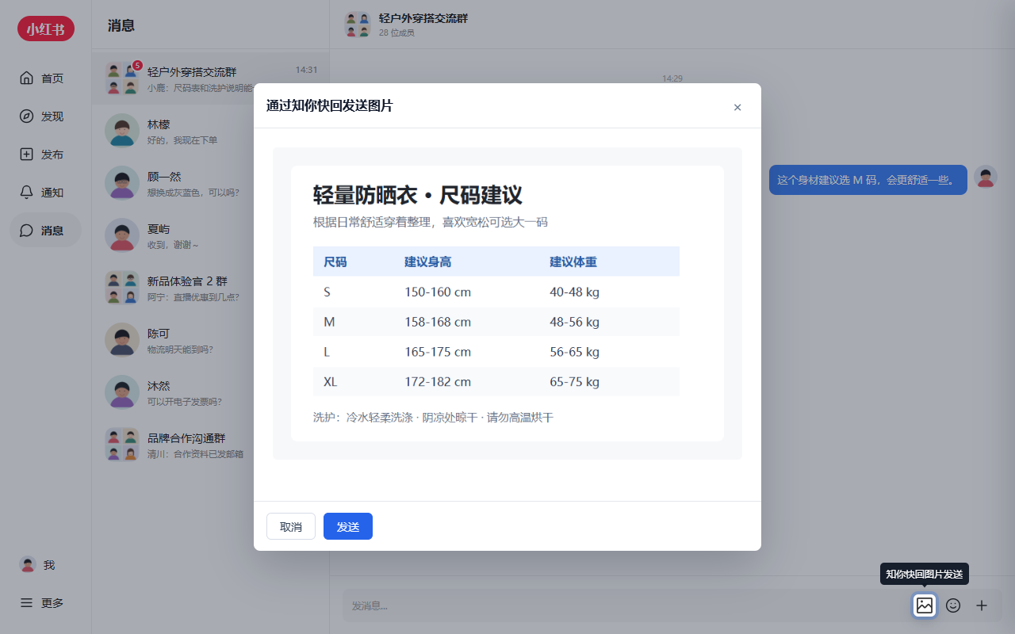Click the 尺码 column header
The image size is (1015, 634).
coord(335,262)
